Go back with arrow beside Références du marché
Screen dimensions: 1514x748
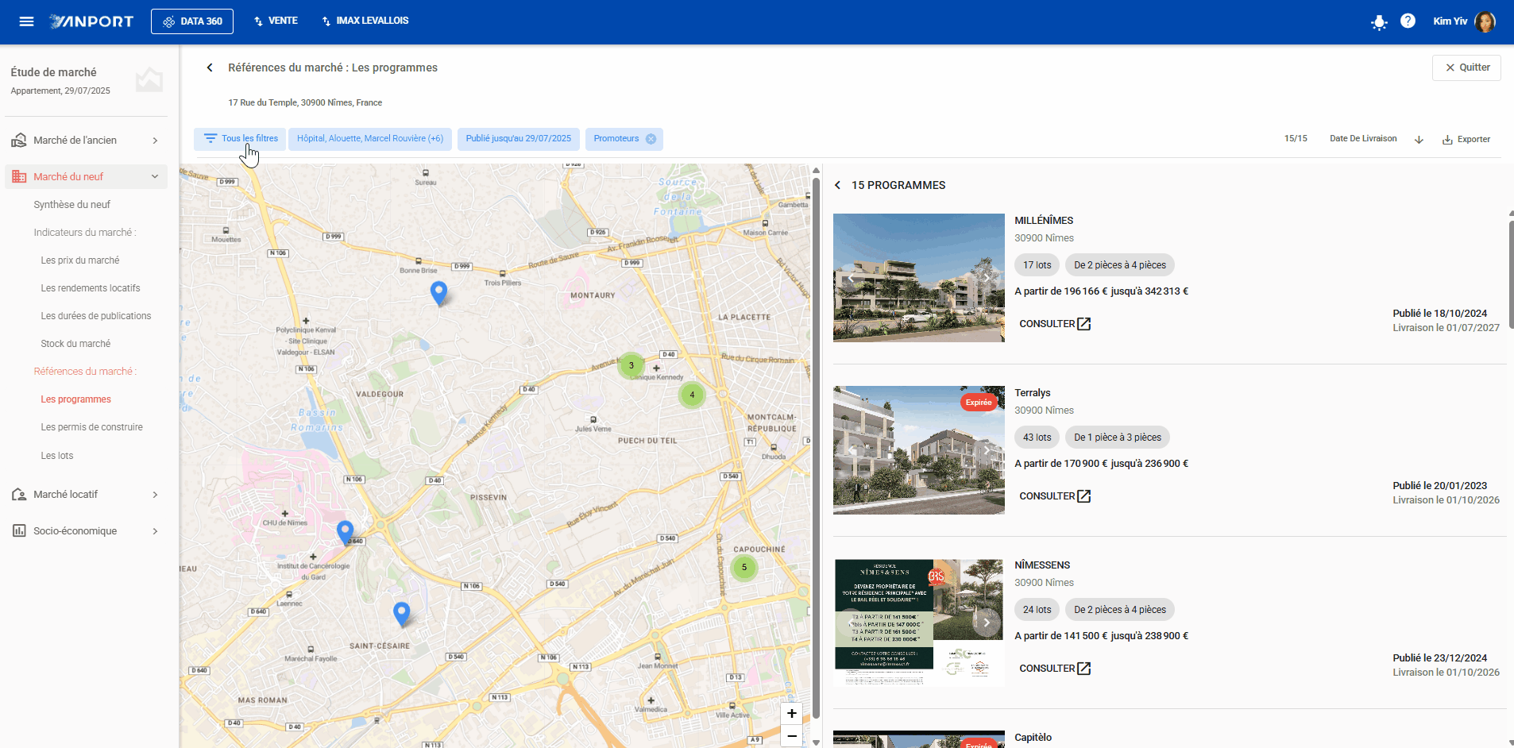(210, 67)
